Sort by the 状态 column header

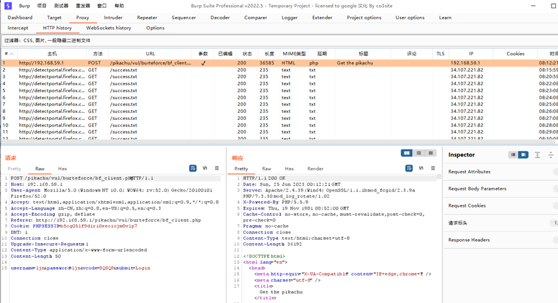[x=247, y=54]
